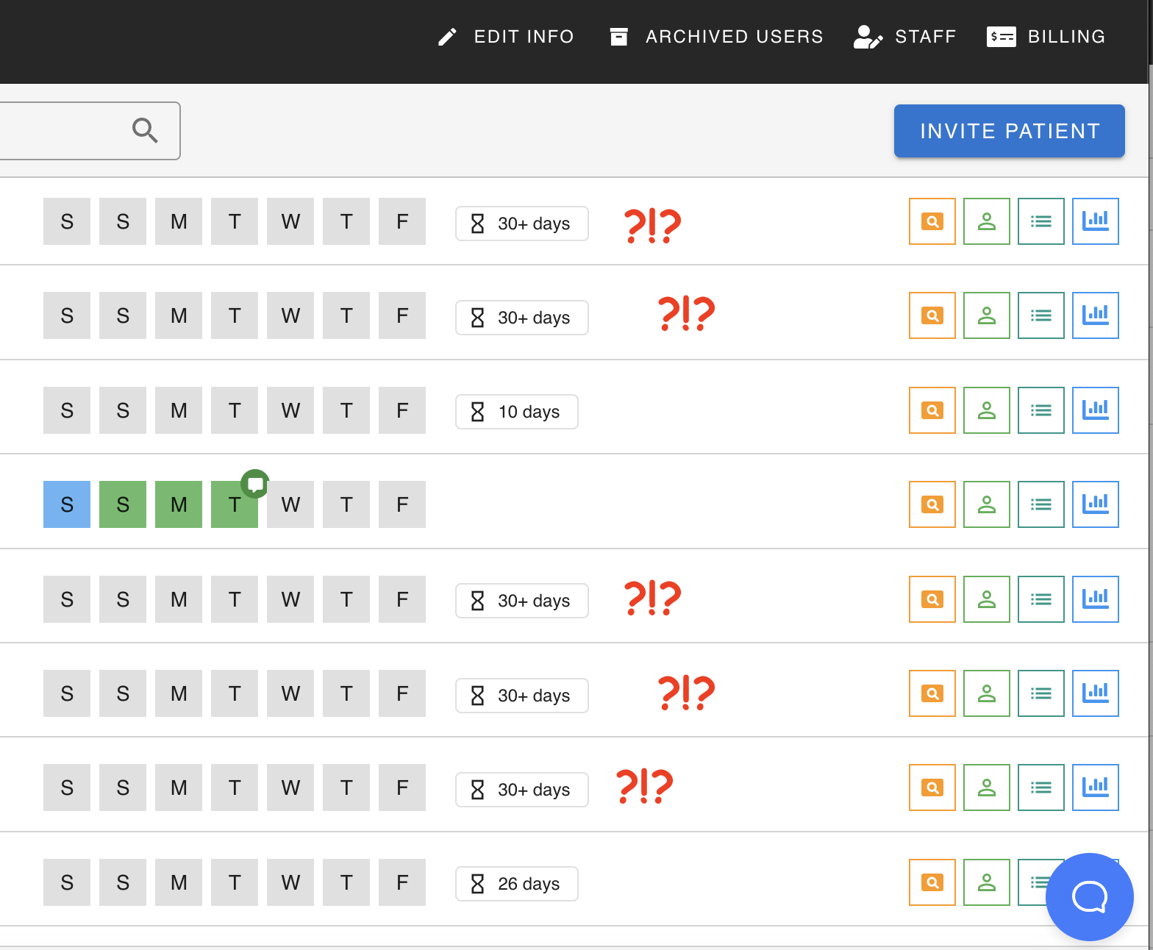The image size is (1153, 950).
Task: Click the billing card icon
Action: tap(1001, 37)
